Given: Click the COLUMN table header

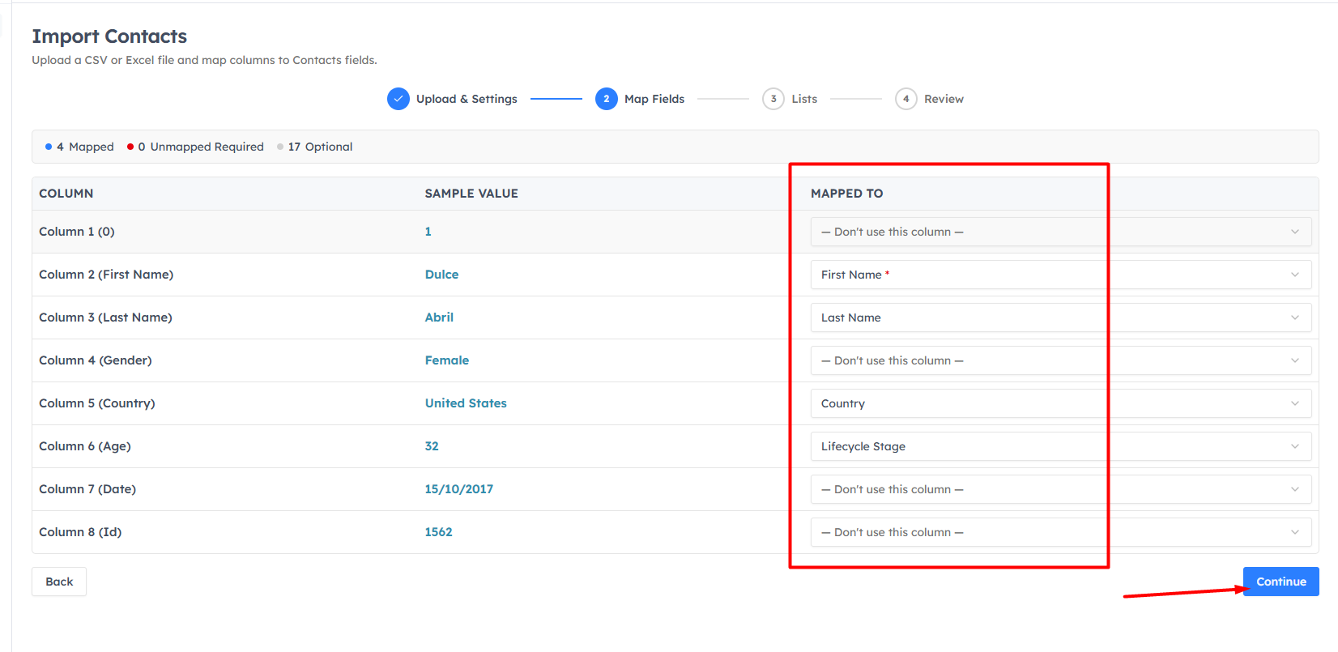Looking at the screenshot, I should (x=66, y=194).
